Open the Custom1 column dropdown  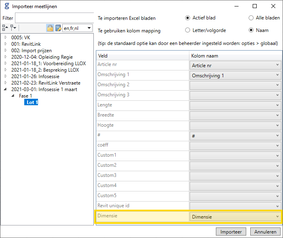235,156
